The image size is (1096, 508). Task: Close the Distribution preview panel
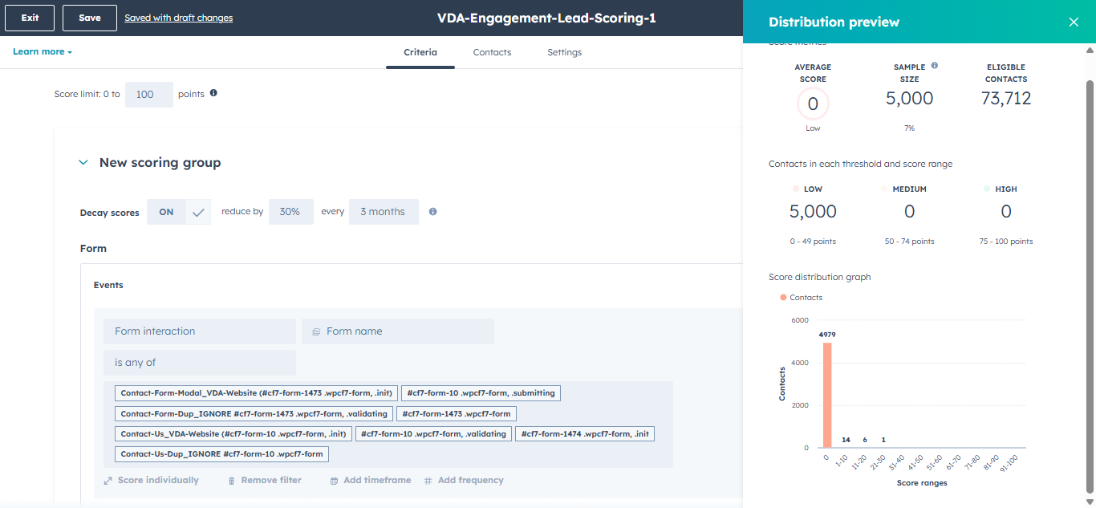point(1074,22)
